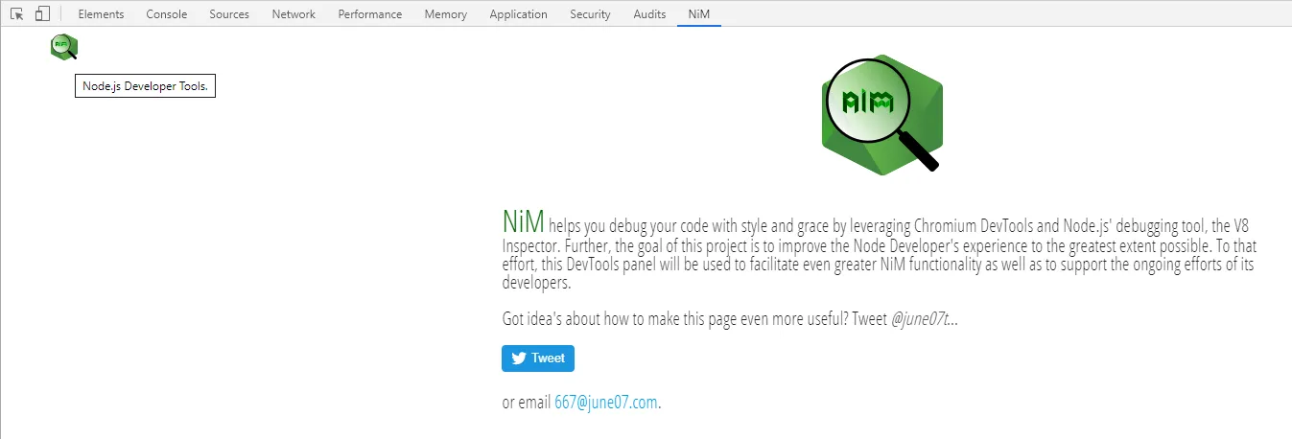Select the NiM tab

[x=698, y=14]
